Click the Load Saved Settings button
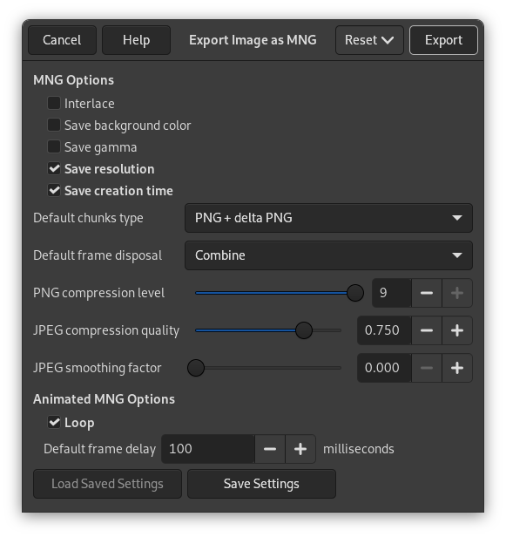The height and width of the screenshot is (537, 506). point(107,484)
